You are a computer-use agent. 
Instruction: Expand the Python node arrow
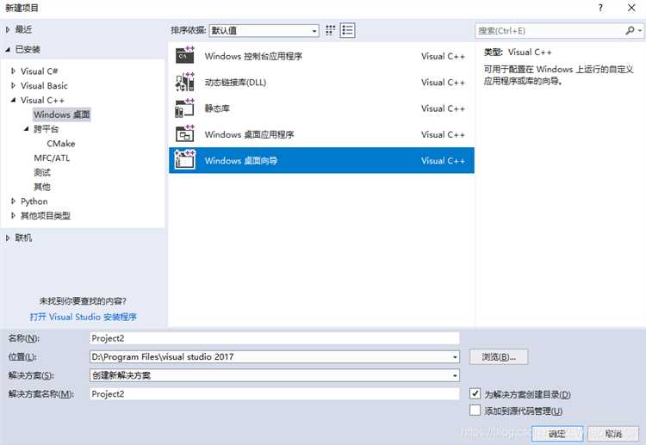[x=13, y=201]
